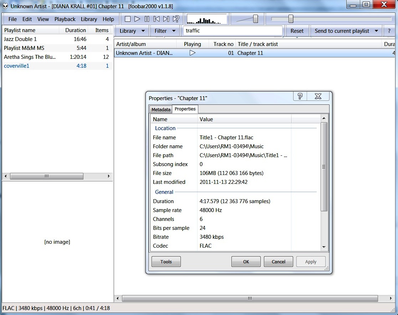Screen dimensions: 398x315
Task: Open the Help menu
Action: (x=108, y=19)
